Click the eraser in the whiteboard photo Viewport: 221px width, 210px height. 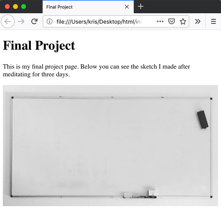(202, 119)
